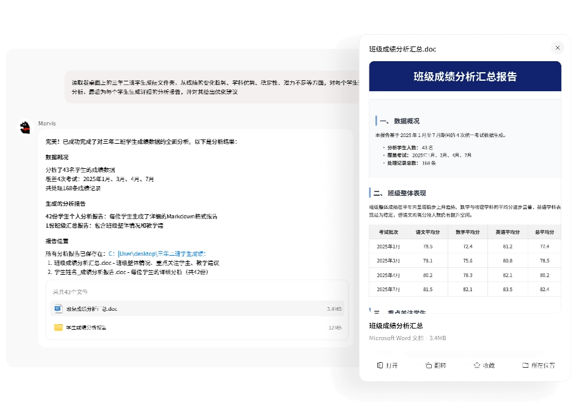Click the 80.8 cell in March row
The width and height of the screenshot is (587, 416).
pyautogui.click(x=508, y=261)
